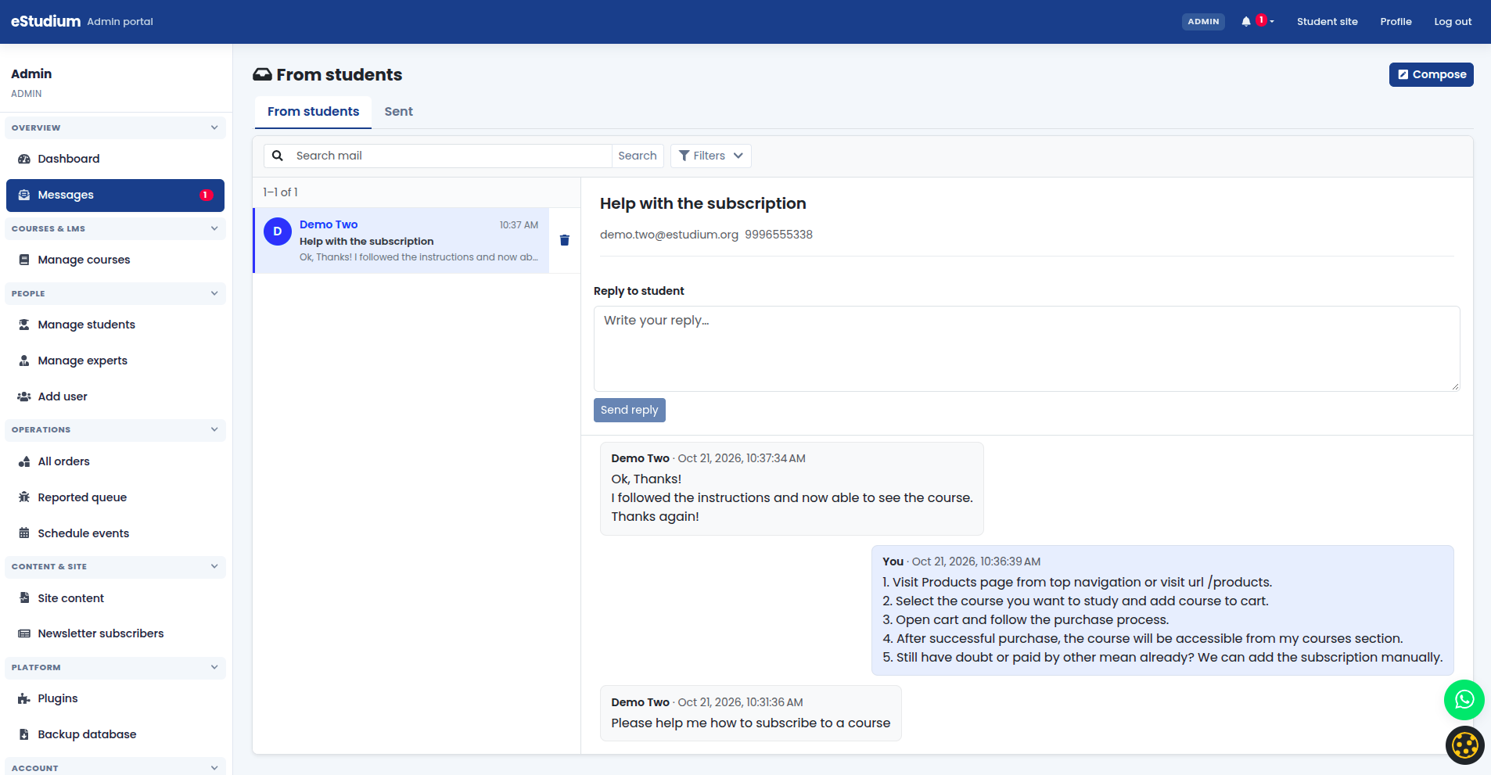Click Log out
This screenshot has width=1491, height=775.
1453,22
